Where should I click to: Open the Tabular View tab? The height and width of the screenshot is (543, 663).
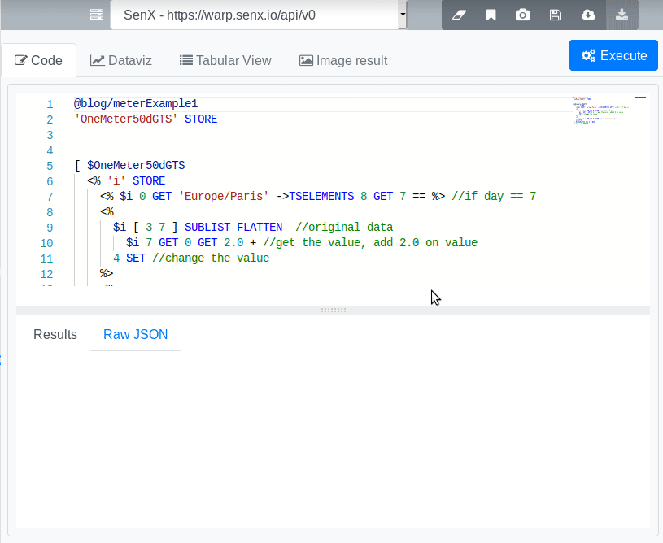[225, 60]
